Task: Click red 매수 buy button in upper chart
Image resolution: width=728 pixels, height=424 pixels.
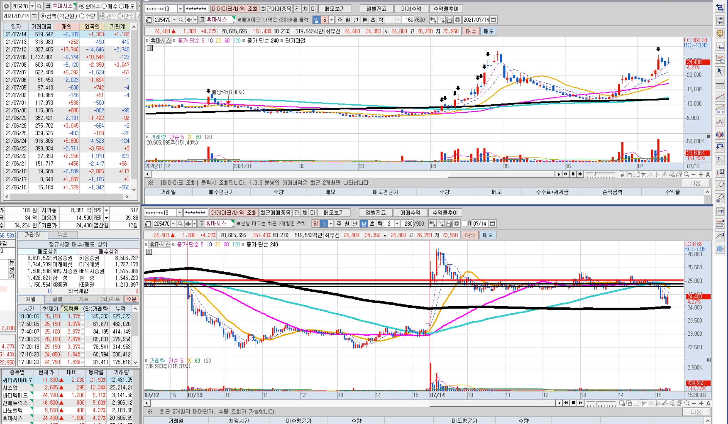Action: point(471,31)
